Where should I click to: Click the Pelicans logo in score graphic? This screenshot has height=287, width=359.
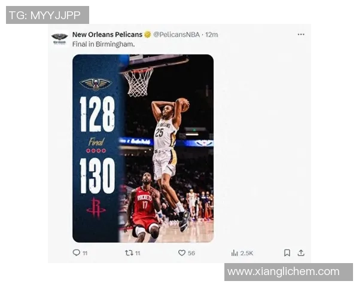pos(96,84)
